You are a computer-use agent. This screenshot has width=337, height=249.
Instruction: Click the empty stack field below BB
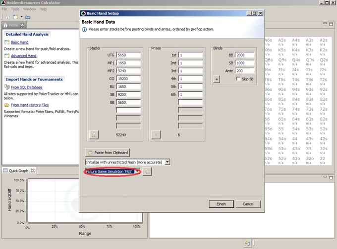tap(128, 110)
